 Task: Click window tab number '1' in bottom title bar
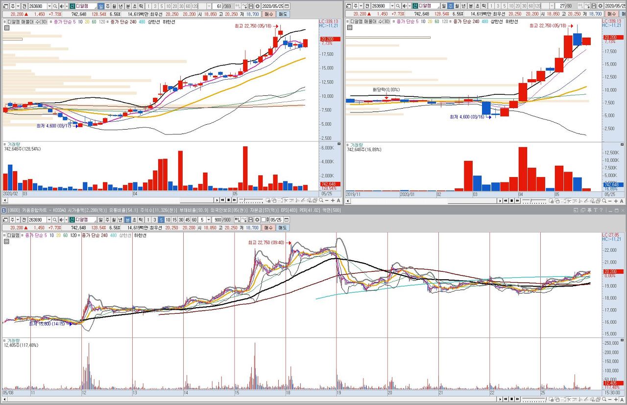coord(3,210)
